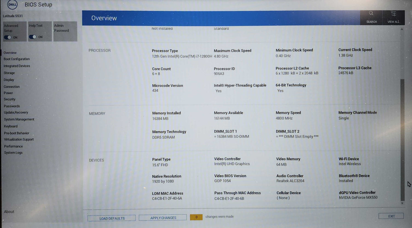This screenshot has width=412, height=228.
Task: Select the Core Count 6 + 8 value
Action: [x=156, y=74]
